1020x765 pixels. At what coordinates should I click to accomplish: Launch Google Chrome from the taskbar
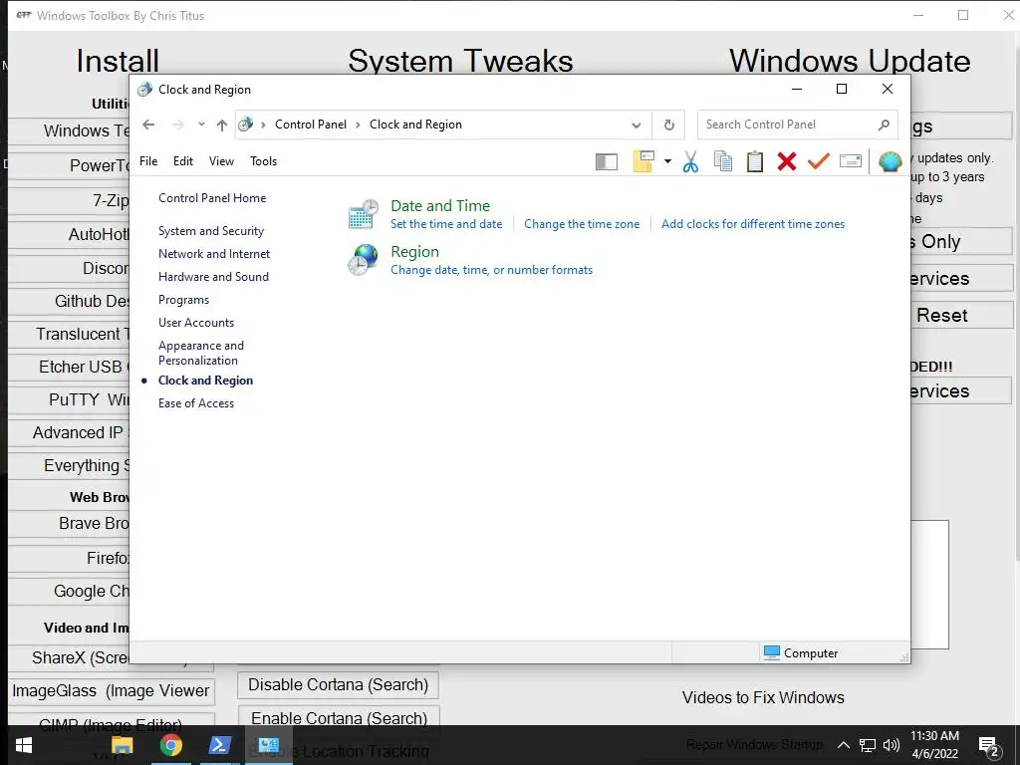point(170,745)
